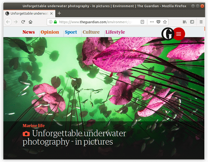Click the forward navigation arrow
208x162 pixels.
(16, 22)
